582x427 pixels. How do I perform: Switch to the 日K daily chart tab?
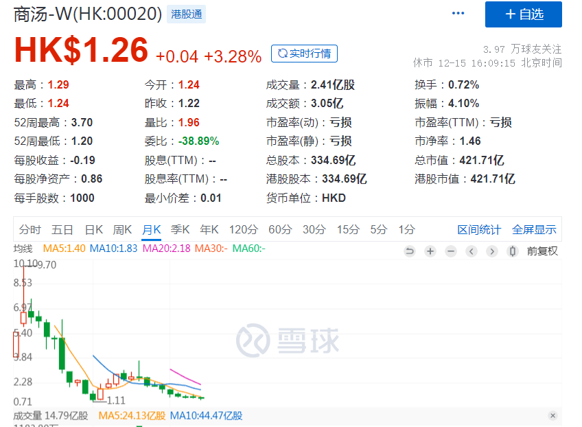[93, 231]
